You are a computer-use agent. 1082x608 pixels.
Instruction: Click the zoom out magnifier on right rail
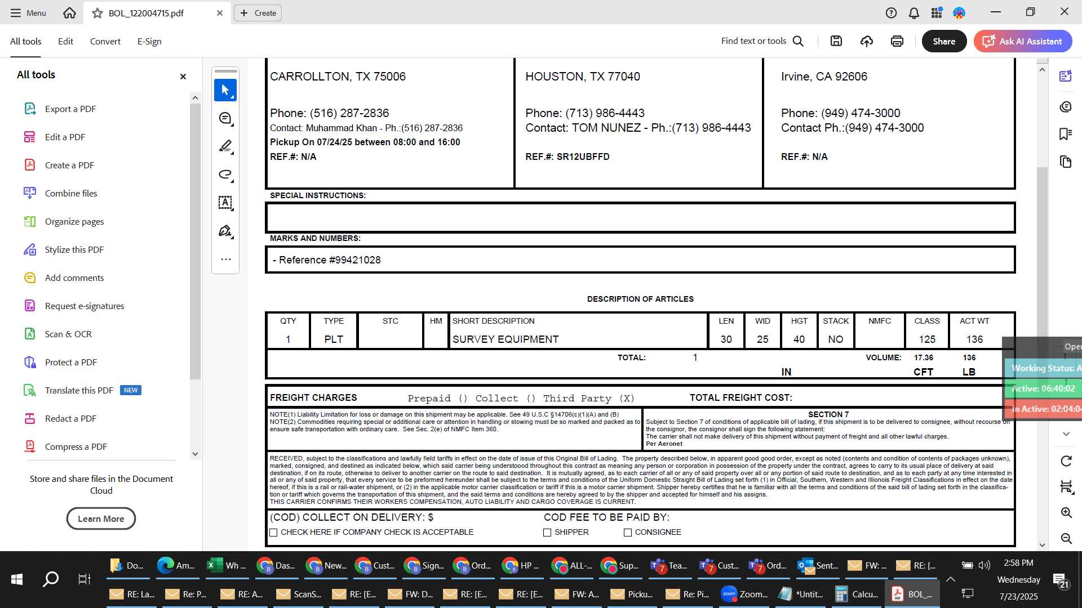pyautogui.click(x=1066, y=538)
